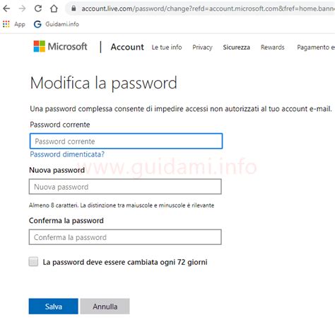Image resolution: width=335 pixels, height=332 pixels.
Task: Open the Privacy menu item
Action: 202,47
